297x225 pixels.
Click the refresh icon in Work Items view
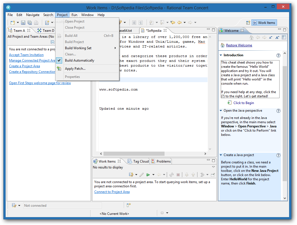[172, 175]
